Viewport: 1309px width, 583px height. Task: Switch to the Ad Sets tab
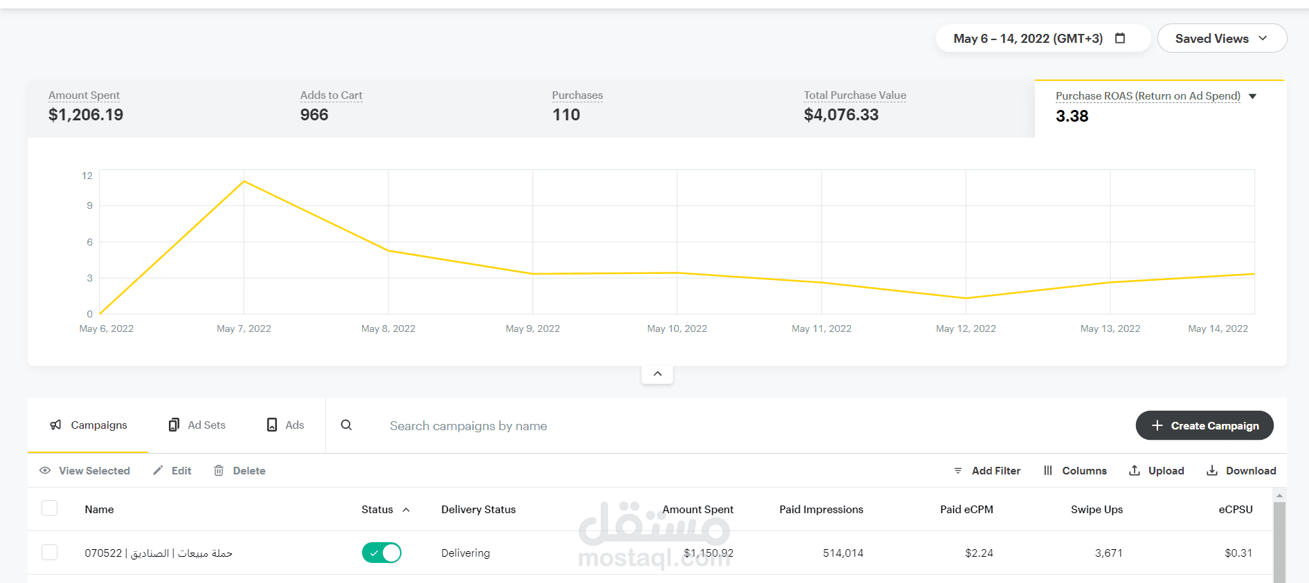tap(197, 425)
